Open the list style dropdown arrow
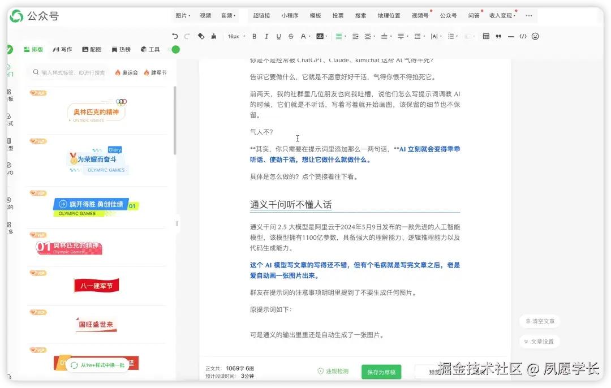This screenshot has width=611, height=388. (x=456, y=36)
